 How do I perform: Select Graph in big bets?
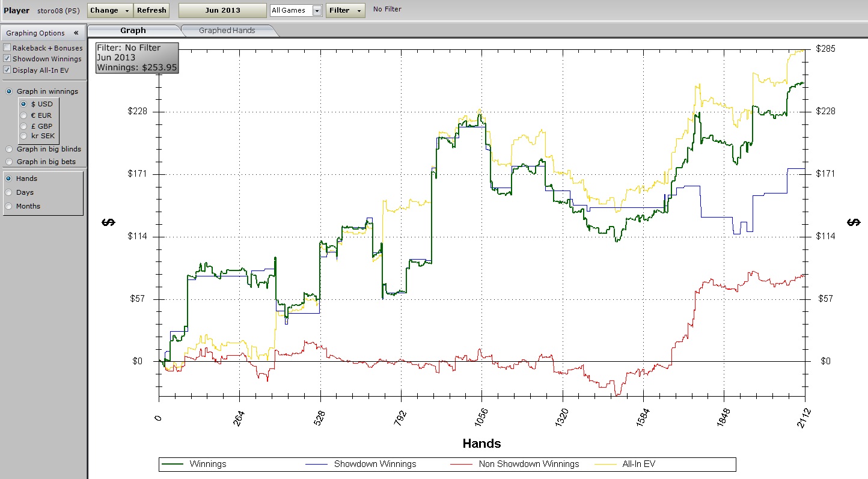9,162
